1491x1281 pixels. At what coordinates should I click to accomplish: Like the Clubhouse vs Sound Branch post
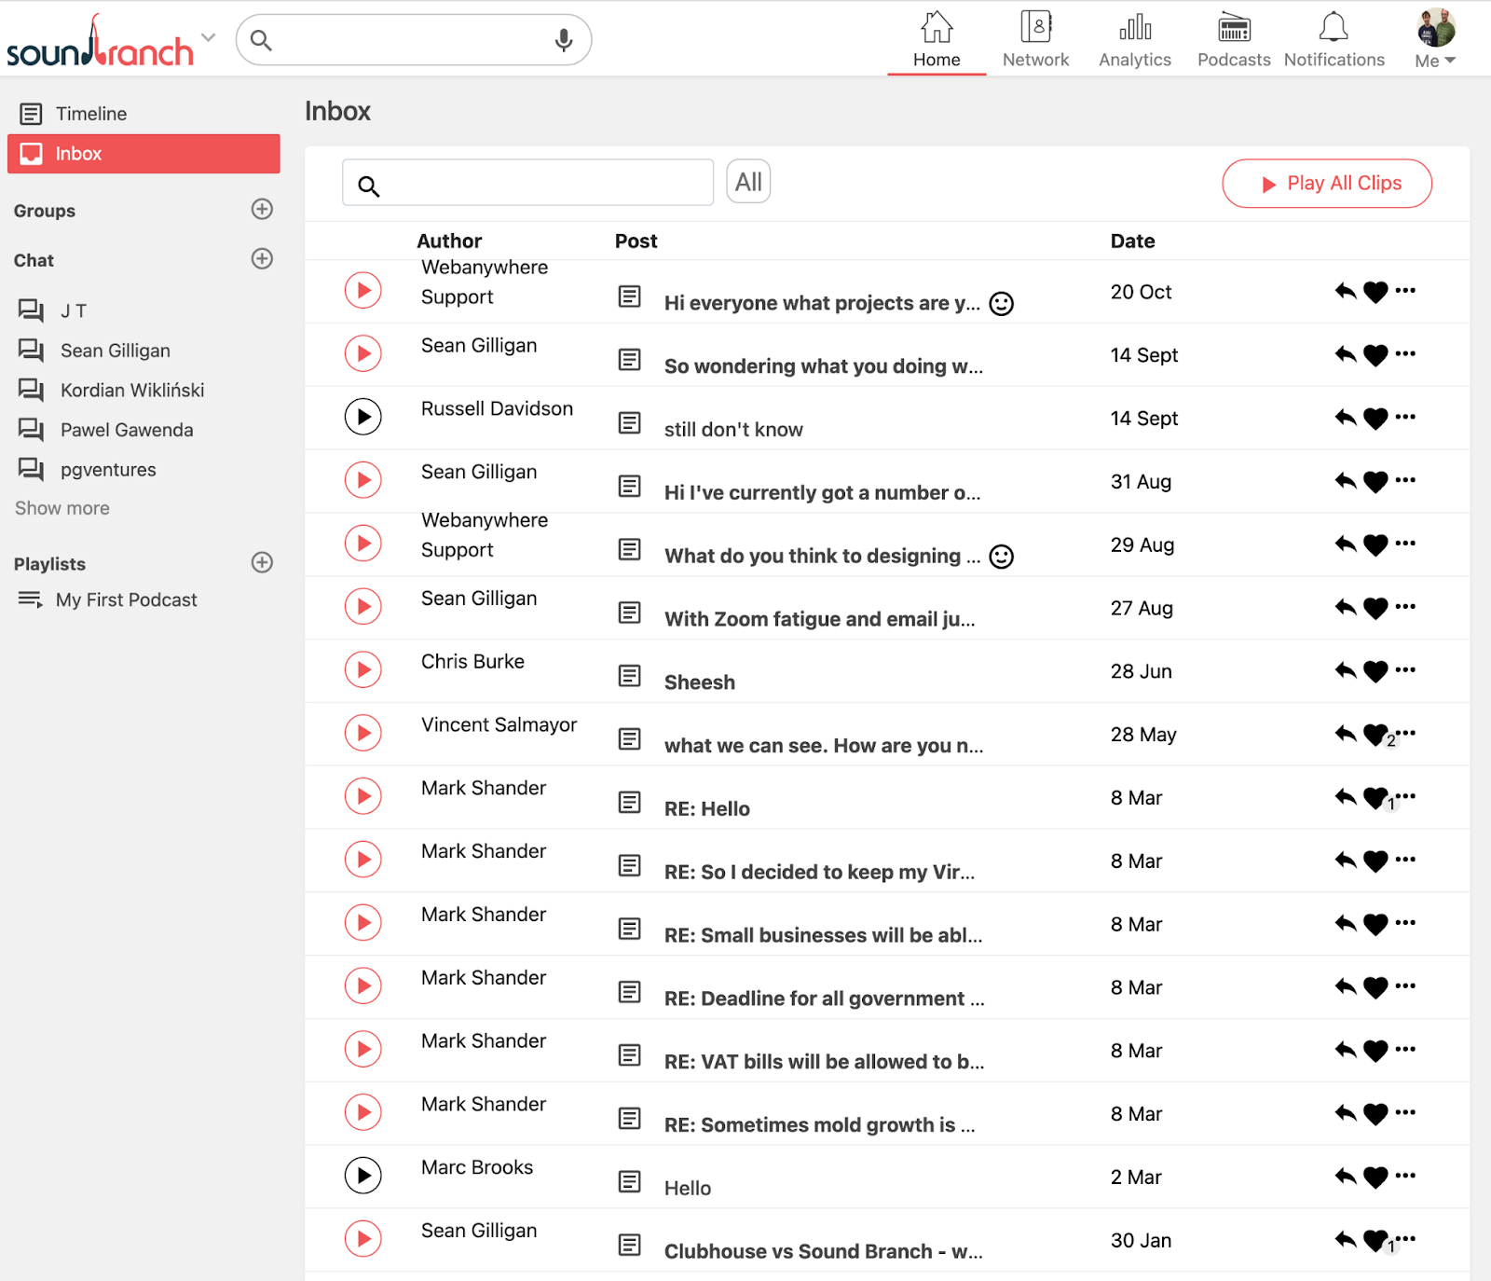[x=1375, y=1241]
